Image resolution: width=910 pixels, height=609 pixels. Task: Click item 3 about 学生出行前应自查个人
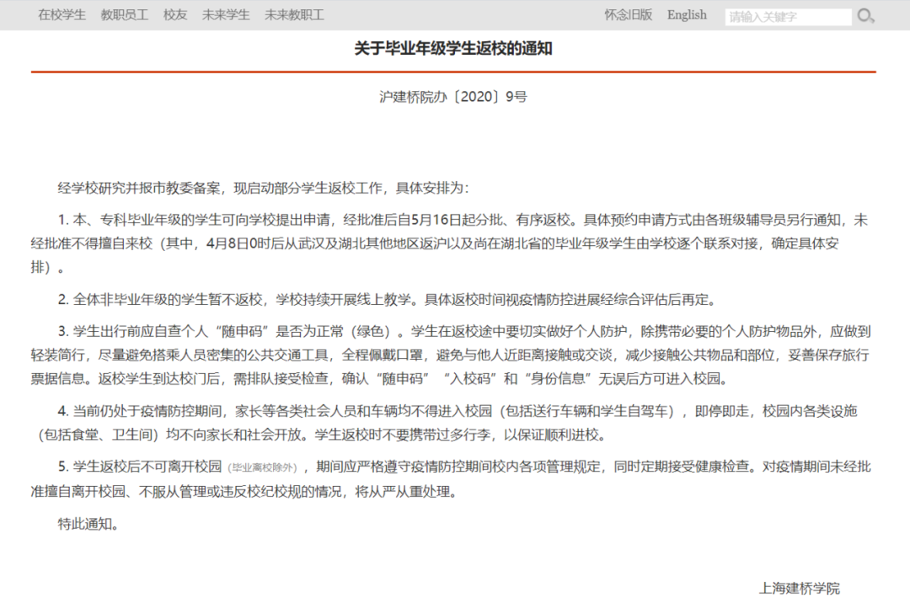(451, 355)
